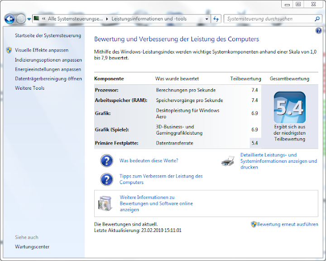326x261 pixels.
Task: Click the control panel icon in address bar
Action: tap(36, 19)
